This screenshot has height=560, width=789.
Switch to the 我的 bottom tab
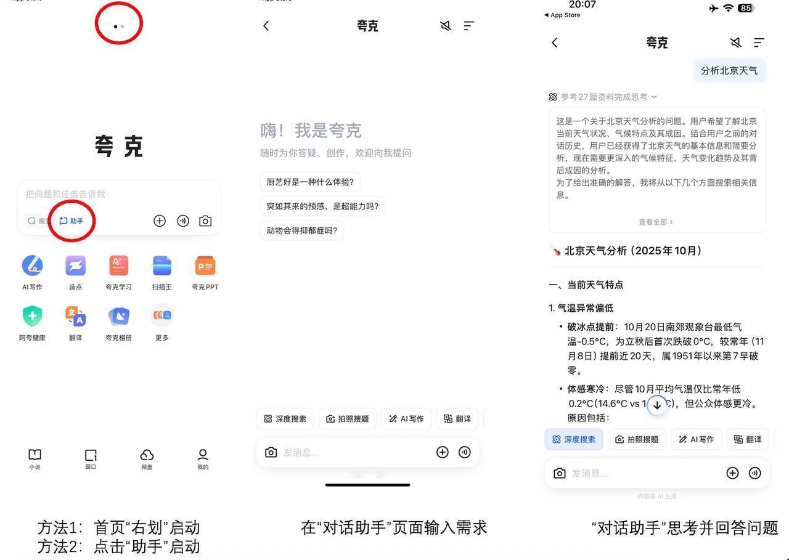pyautogui.click(x=203, y=459)
